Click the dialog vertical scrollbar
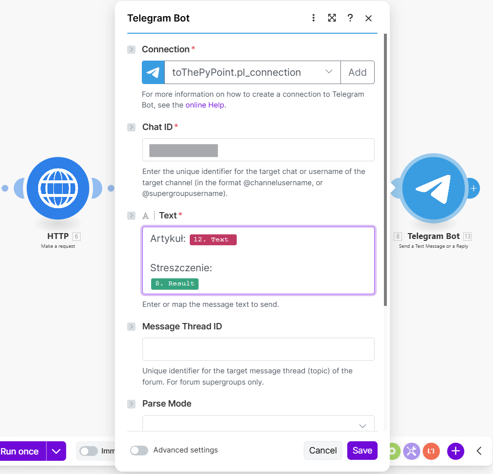The image size is (493, 474). coord(385,170)
